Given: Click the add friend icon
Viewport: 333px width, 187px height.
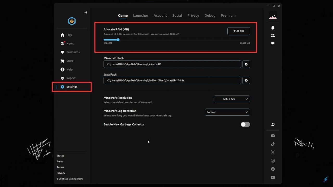Looking at the screenshot, I should click(273, 125).
